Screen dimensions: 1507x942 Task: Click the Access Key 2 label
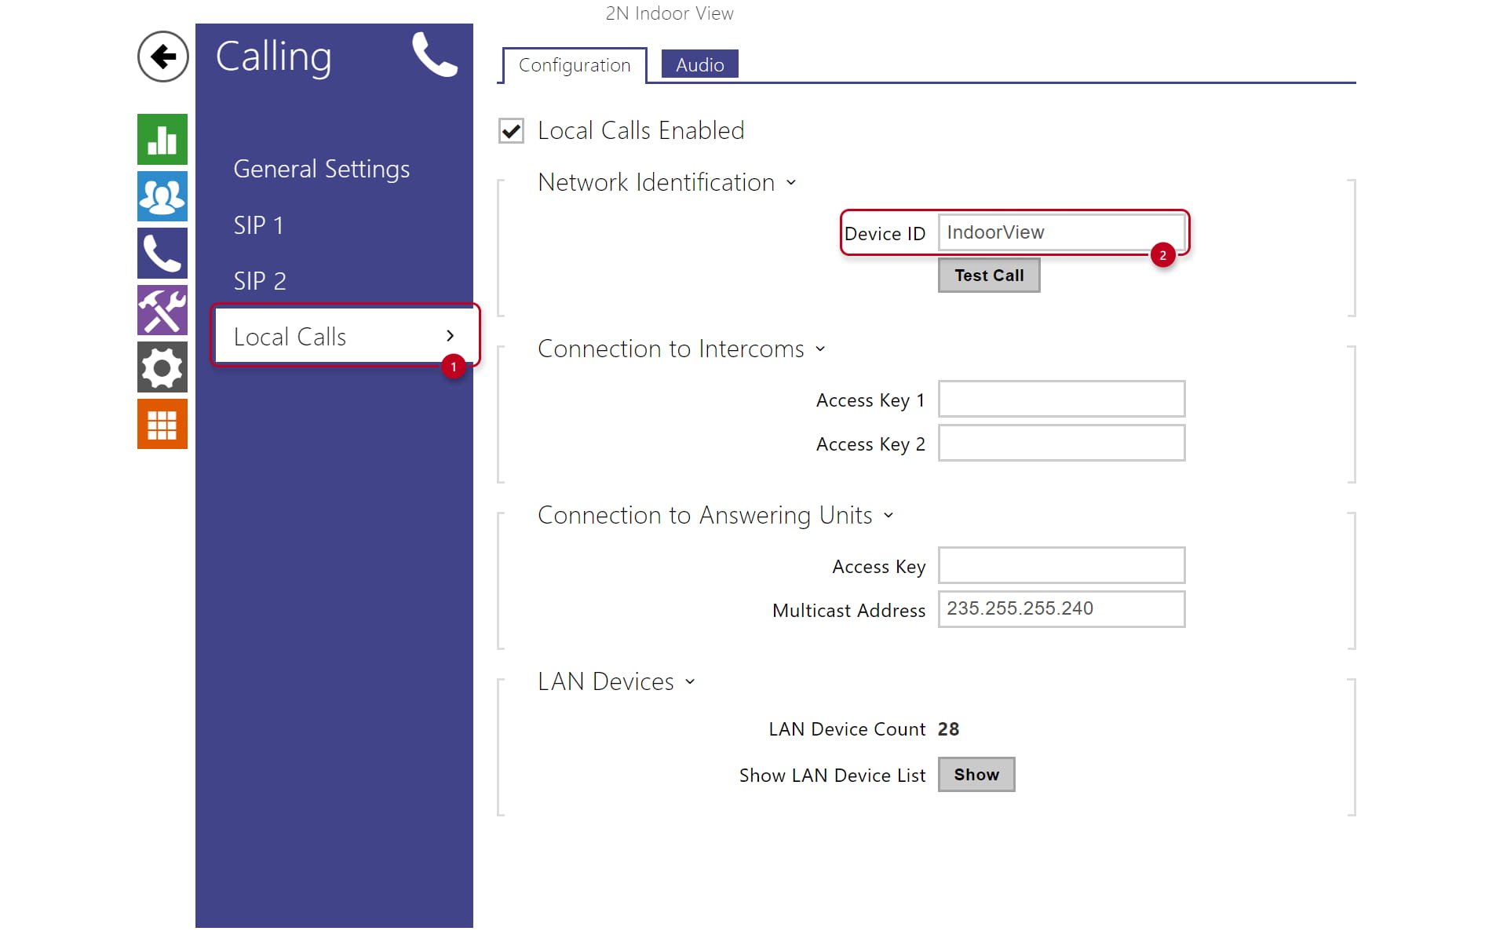pos(870,444)
